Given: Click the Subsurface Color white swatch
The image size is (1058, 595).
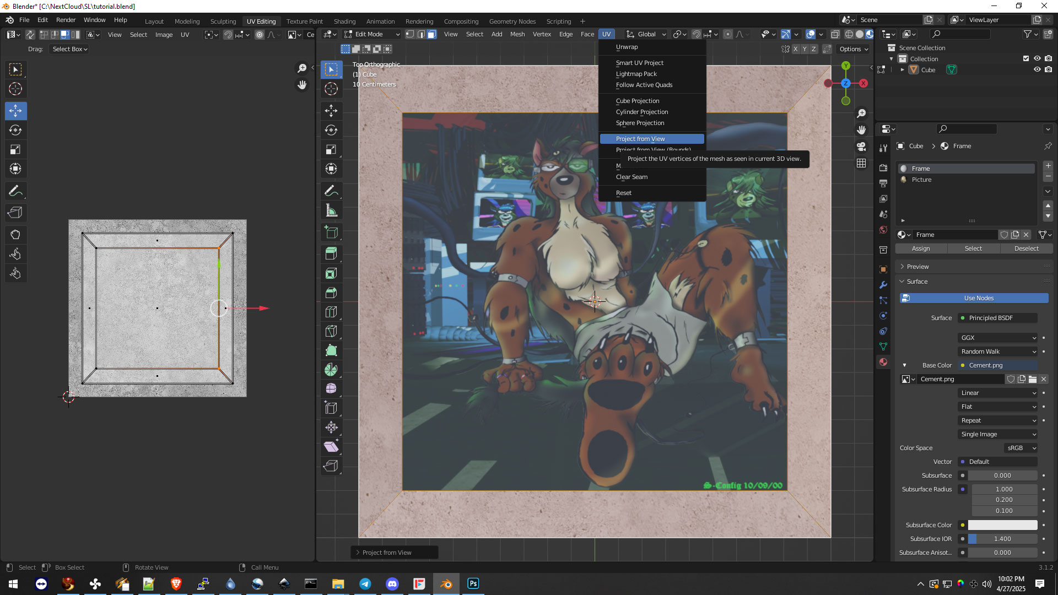Looking at the screenshot, I should (x=1002, y=525).
